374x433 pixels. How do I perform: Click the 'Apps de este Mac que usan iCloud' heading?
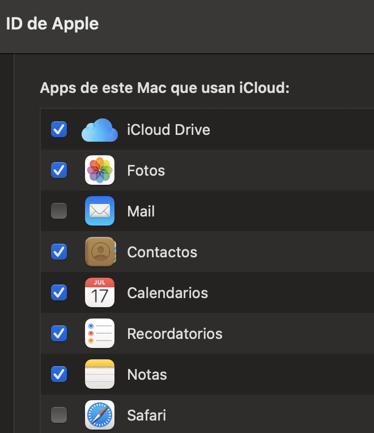(x=165, y=88)
